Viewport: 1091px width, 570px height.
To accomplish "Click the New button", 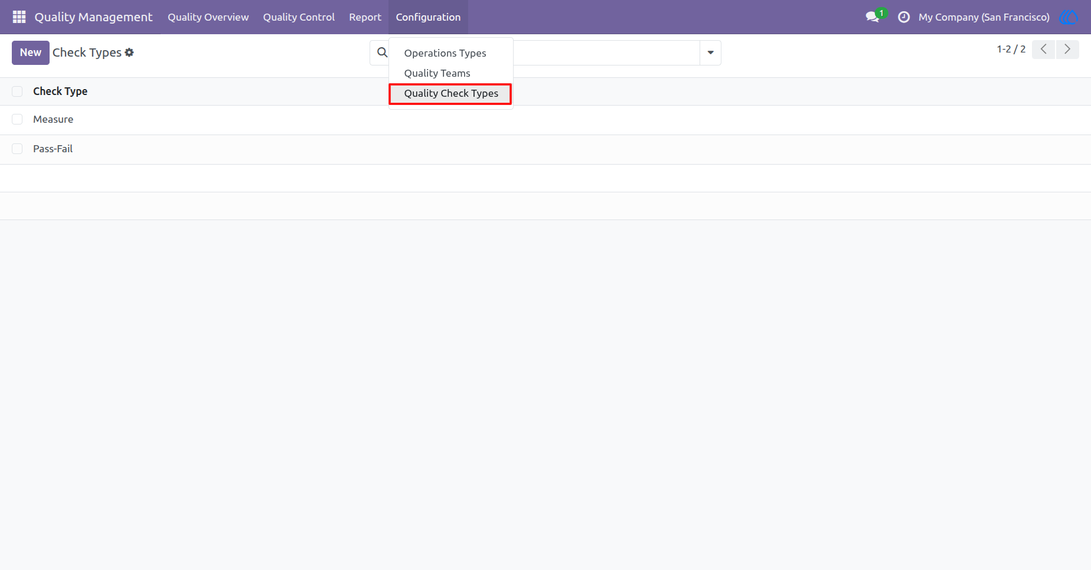I will point(31,53).
